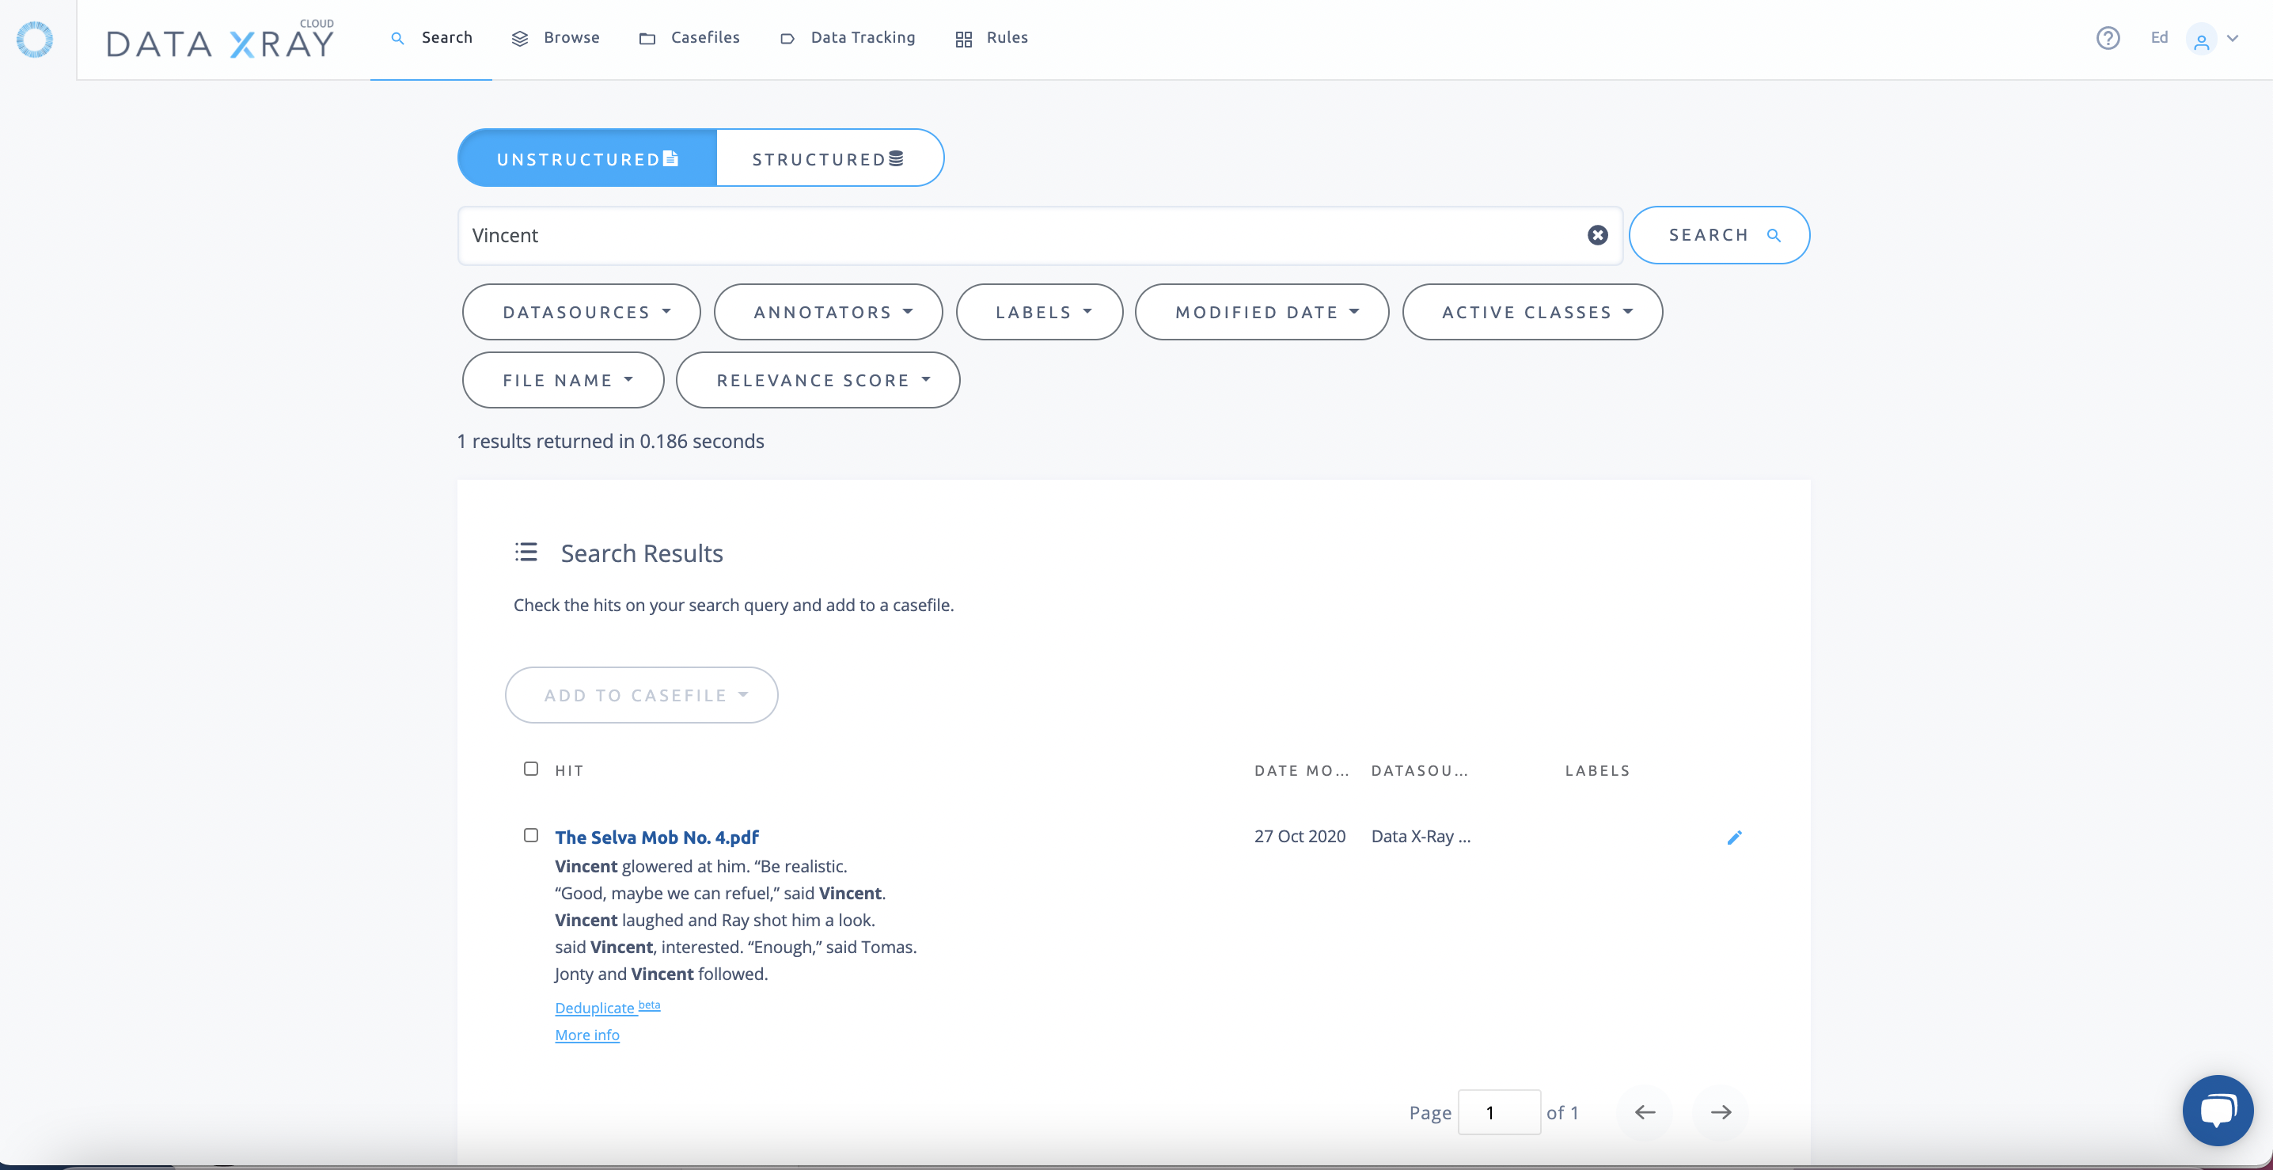
Task: Click the pencil edit labels icon
Action: pos(1734,838)
